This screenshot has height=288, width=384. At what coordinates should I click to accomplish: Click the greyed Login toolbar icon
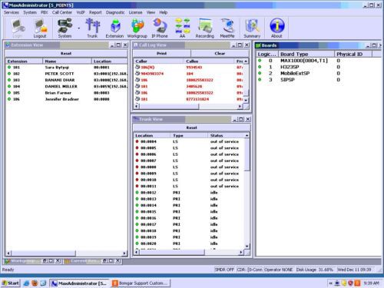click(x=18, y=28)
